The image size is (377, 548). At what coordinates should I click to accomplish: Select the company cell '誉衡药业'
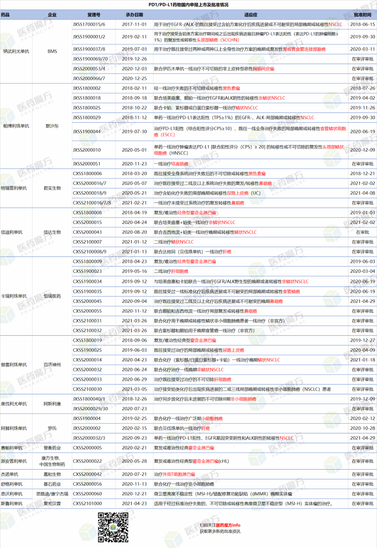(x=52, y=448)
